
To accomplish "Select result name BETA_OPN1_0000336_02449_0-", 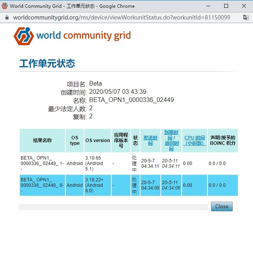I will click(42, 185).
